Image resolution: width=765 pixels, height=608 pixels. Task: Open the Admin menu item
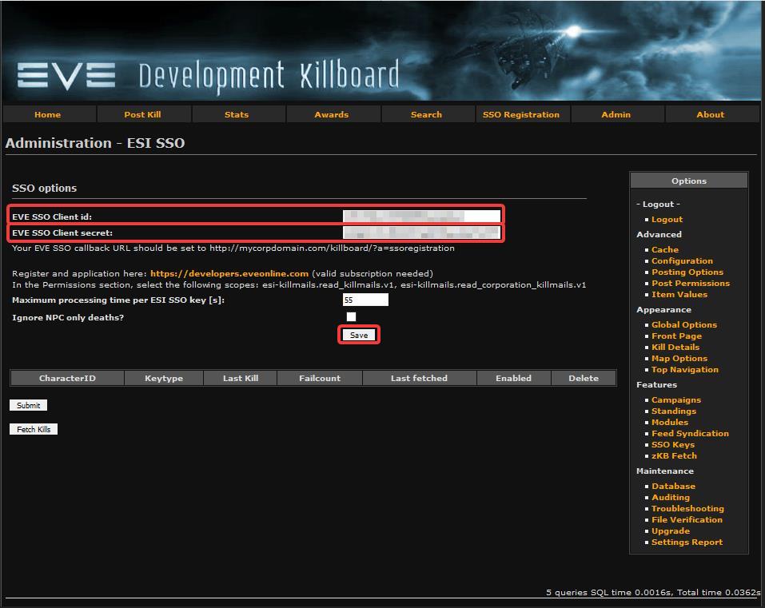[x=616, y=114]
